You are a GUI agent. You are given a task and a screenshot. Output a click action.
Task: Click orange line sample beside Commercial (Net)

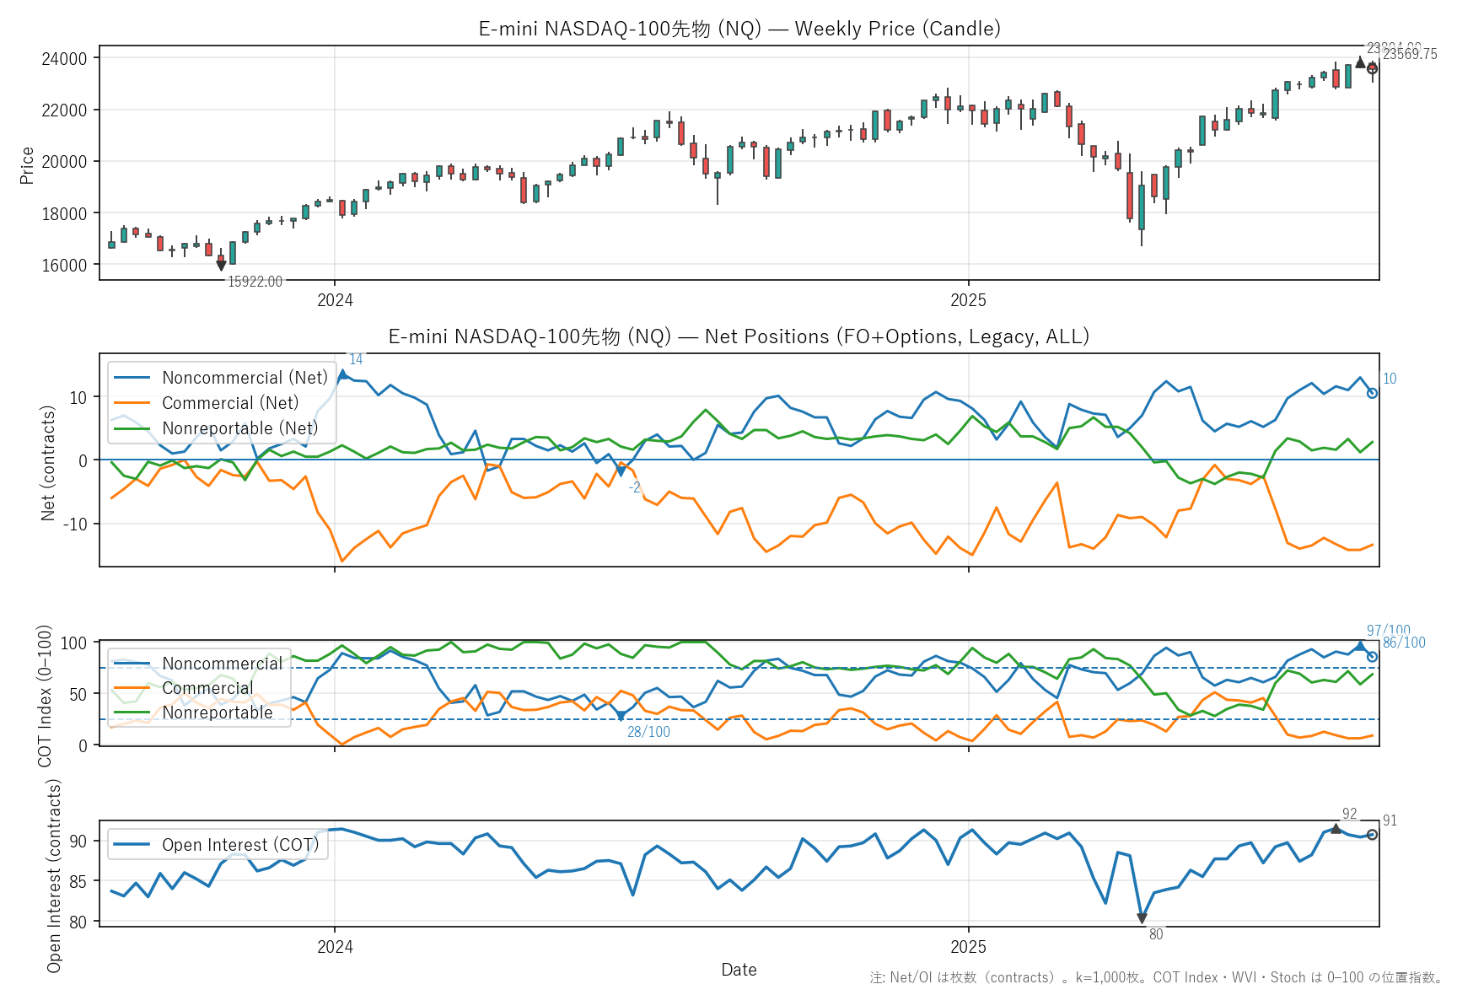(132, 403)
